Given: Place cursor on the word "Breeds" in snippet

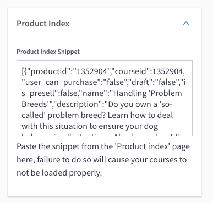Looking at the screenshot, I should (35, 104).
